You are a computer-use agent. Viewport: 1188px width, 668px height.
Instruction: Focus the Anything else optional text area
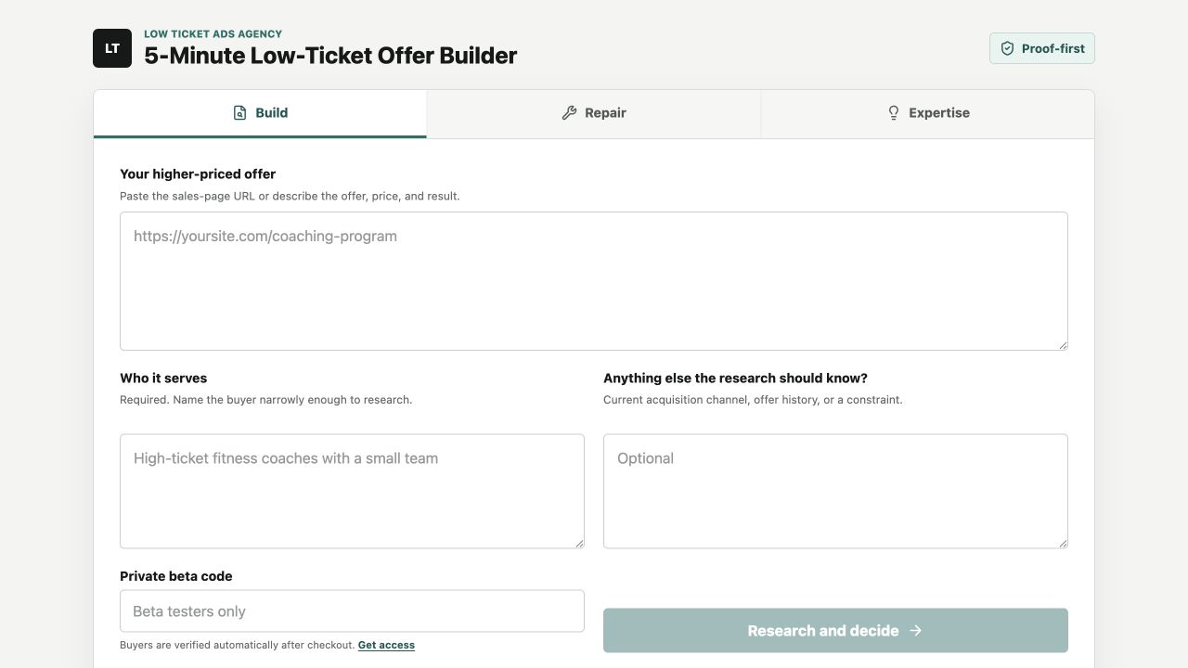[x=835, y=491]
